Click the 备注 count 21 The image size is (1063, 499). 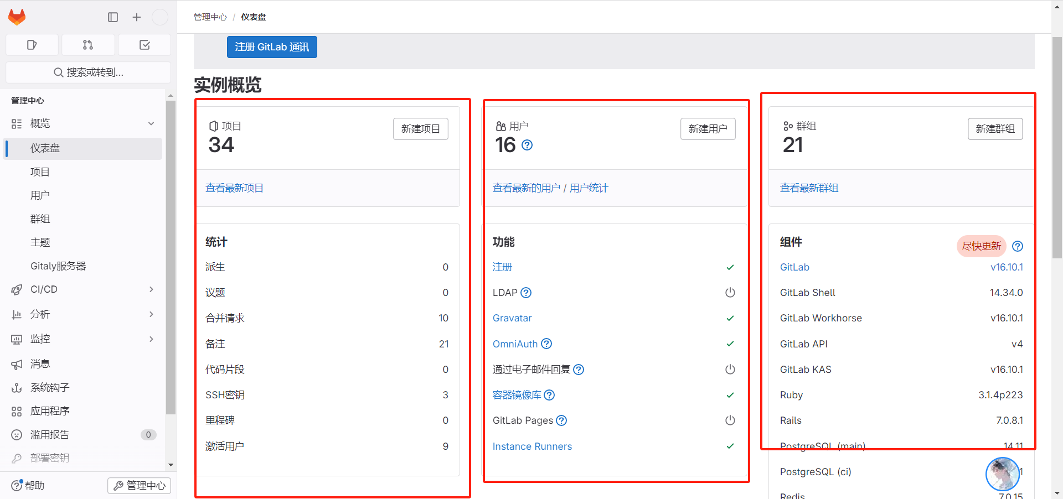click(x=443, y=344)
